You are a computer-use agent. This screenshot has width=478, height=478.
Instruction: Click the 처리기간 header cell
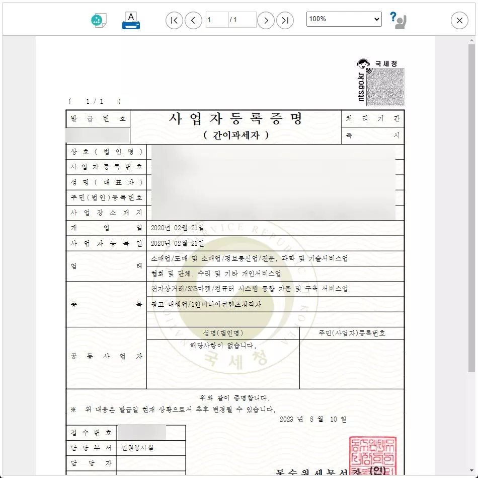(x=373, y=118)
